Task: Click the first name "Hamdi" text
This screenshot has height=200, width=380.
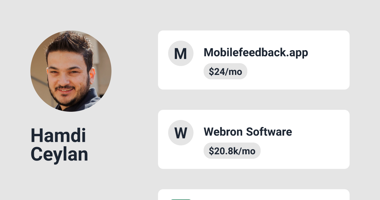Action: (58, 136)
